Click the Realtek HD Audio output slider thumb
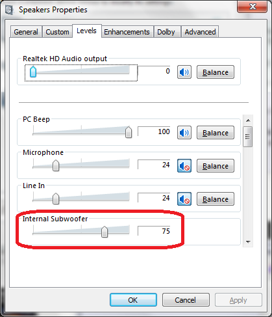 point(33,72)
